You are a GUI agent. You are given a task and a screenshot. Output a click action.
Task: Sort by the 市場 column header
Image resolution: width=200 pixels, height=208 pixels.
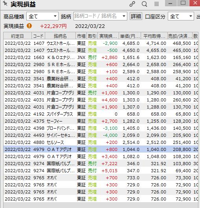click(81, 36)
